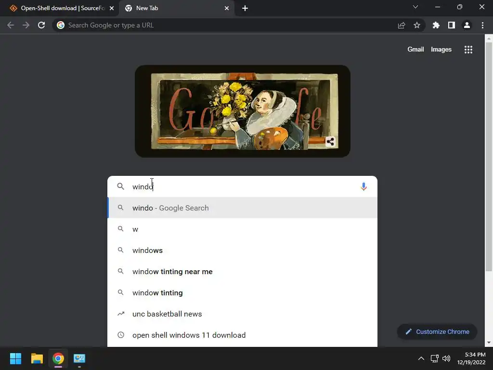The height and width of the screenshot is (370, 493).
Task: Open File Explorer from the taskbar
Action: [37, 358]
